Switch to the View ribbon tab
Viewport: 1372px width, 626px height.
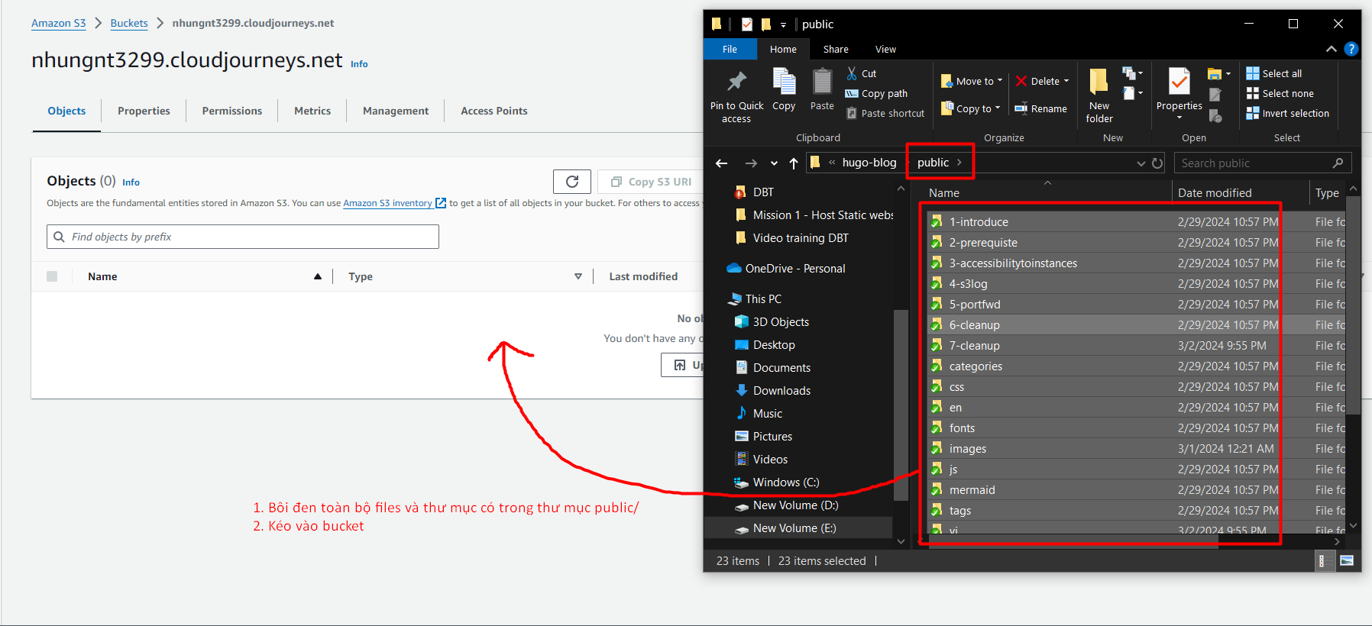click(885, 49)
